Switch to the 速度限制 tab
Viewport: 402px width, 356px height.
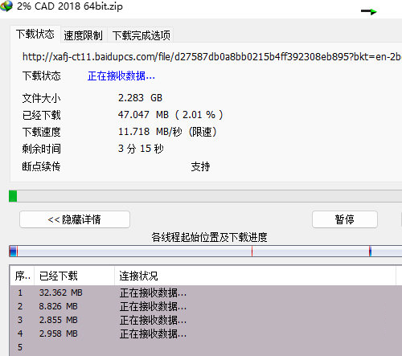84,35
